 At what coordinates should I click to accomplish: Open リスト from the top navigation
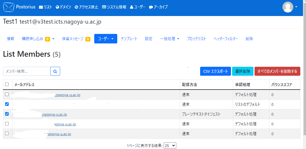[x=45, y=7]
